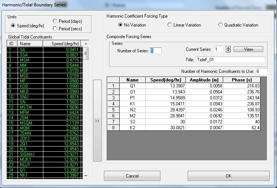Image resolution: width=277 pixels, height=188 pixels.
Task: Click the OK button
Action: click(x=228, y=176)
